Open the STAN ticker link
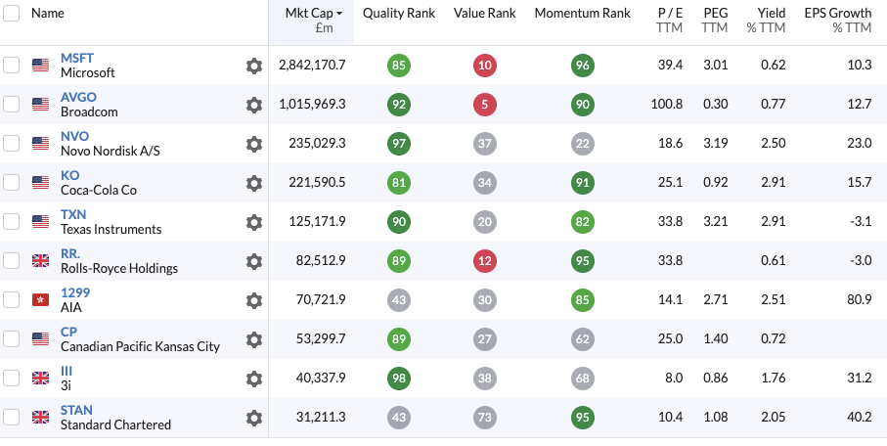Screen dimensions: 887x446 click(76, 410)
